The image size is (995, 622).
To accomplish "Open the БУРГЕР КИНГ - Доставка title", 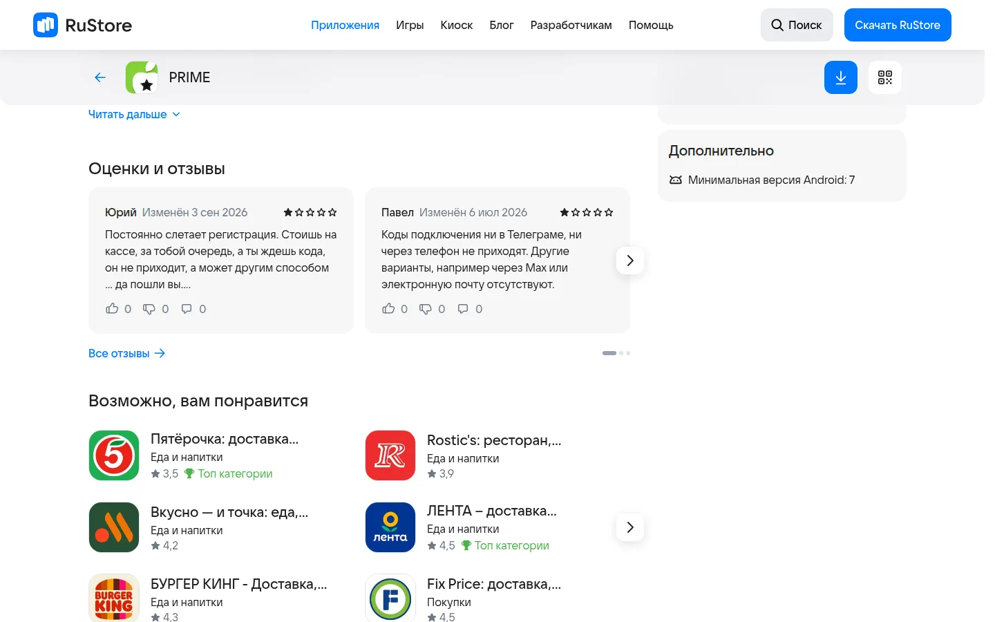I will [x=239, y=584].
